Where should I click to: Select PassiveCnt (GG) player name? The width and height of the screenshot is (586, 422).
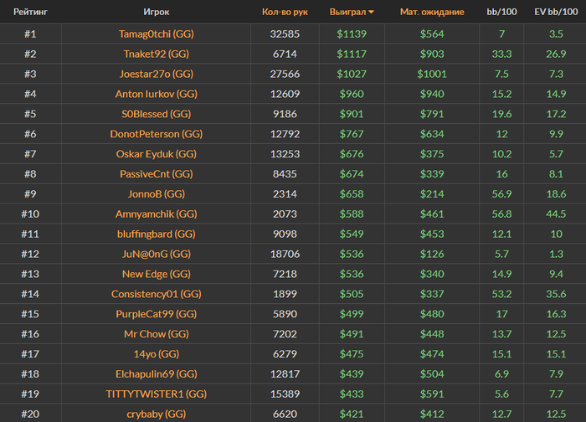click(x=156, y=174)
